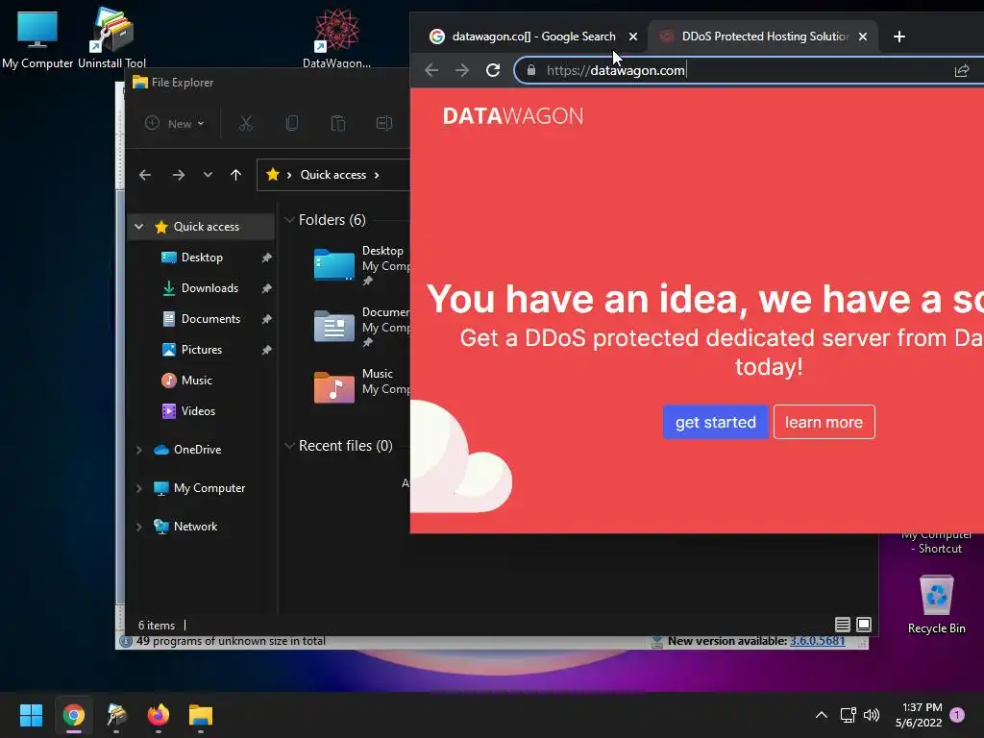Click the lock icon in the address bar
Viewport: 984px width, 738px height.
(x=530, y=70)
